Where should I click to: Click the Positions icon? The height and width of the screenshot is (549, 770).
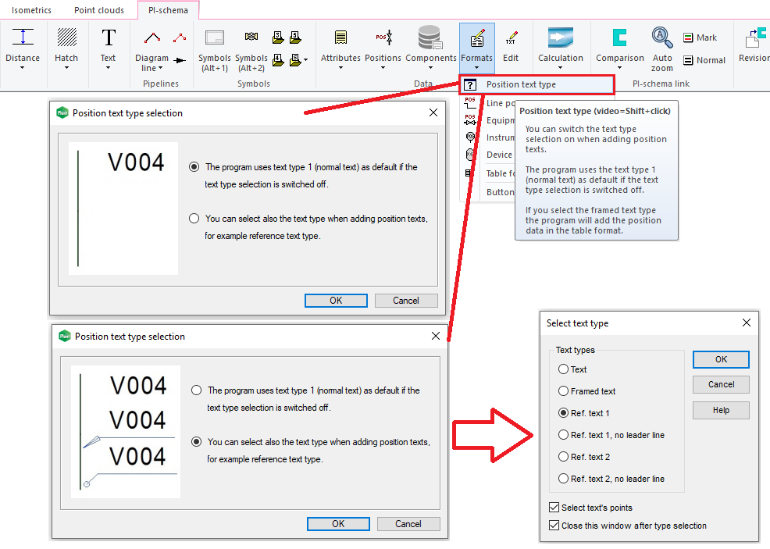(383, 37)
